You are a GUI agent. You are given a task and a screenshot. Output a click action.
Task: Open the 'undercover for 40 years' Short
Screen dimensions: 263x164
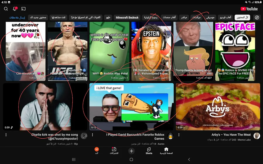[x=25, y=51]
